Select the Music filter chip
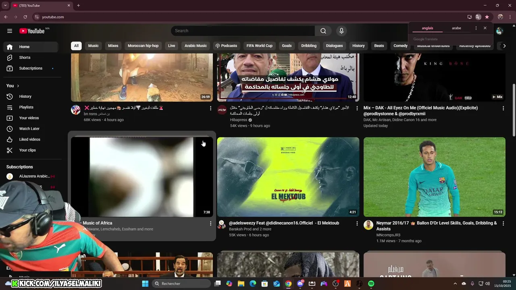 click(x=93, y=46)
